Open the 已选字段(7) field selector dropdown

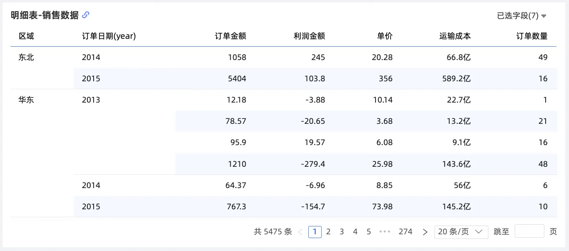click(521, 16)
